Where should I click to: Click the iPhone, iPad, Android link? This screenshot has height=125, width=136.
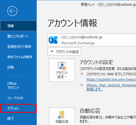pyautogui.click(x=111, y=85)
